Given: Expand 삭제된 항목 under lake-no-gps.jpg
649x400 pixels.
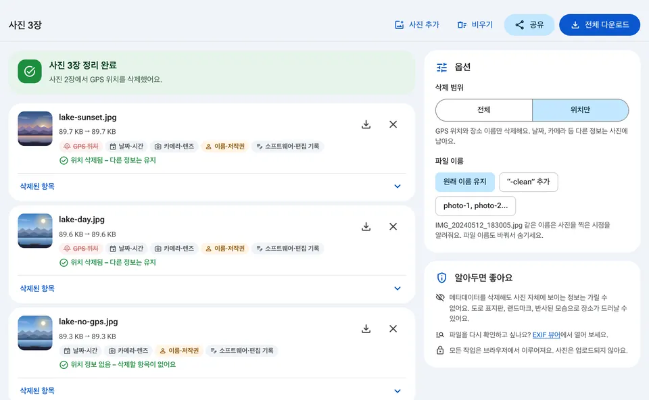Looking at the screenshot, I should click(x=212, y=391).
